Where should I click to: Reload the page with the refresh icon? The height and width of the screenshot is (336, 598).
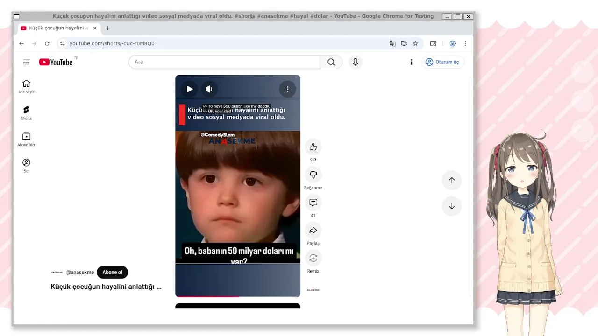[47, 43]
